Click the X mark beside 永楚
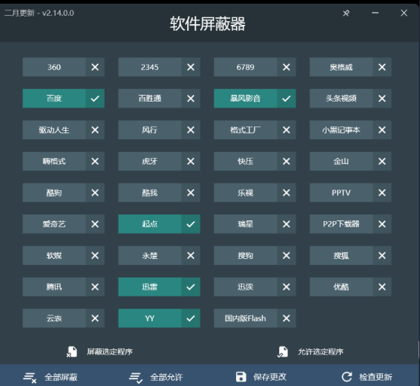The image size is (420, 386). tap(191, 256)
